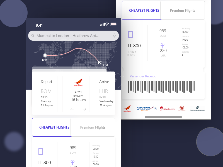Click the Air India logo in flight card
The height and width of the screenshot is (167, 223).
click(x=78, y=82)
